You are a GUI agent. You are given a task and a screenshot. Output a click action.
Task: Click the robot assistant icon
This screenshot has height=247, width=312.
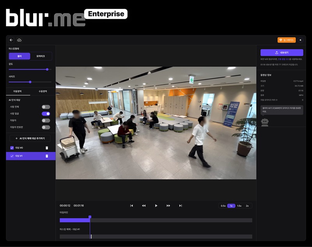click(265, 123)
